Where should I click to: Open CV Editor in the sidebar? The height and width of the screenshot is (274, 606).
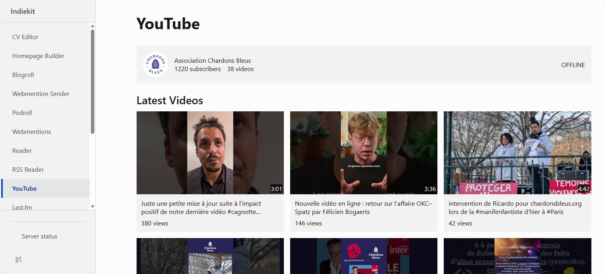point(25,37)
